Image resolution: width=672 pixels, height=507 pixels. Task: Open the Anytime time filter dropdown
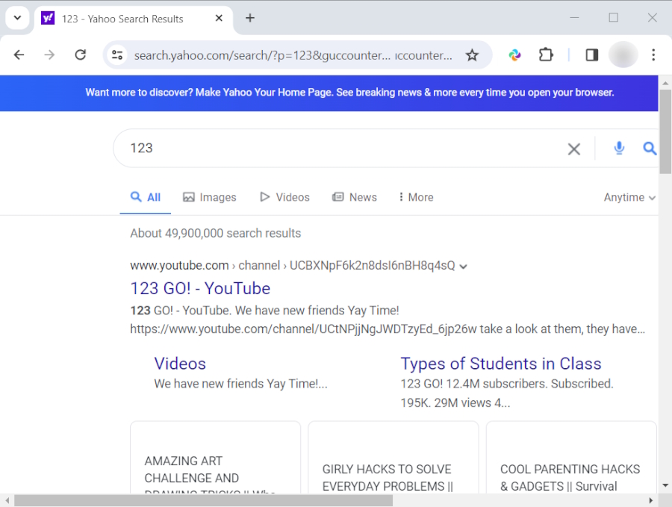[x=628, y=196]
